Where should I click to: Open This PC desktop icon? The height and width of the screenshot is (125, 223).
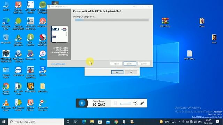(x=6, y=6)
